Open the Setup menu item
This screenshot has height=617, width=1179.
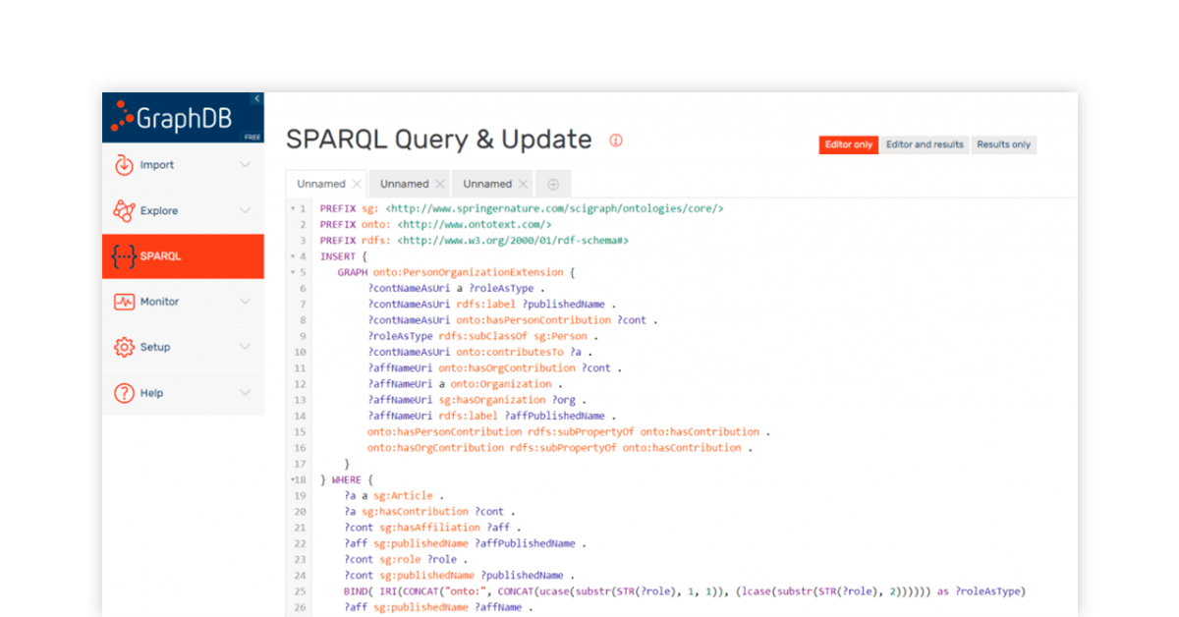[x=183, y=347]
